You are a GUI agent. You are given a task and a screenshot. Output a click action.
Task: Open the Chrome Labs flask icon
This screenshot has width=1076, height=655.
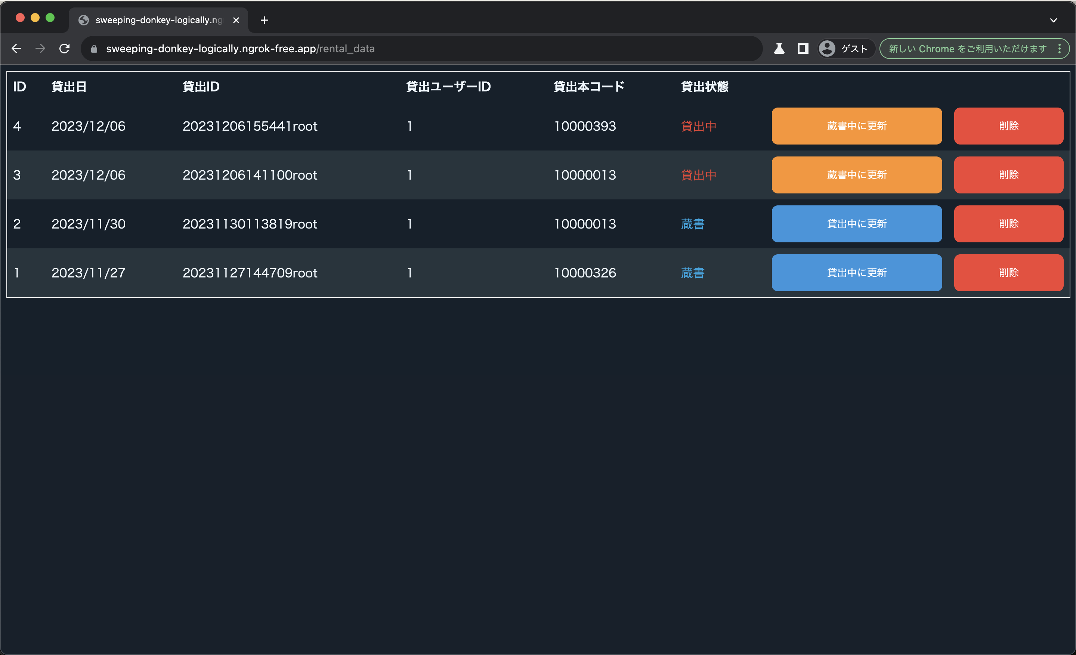(779, 49)
